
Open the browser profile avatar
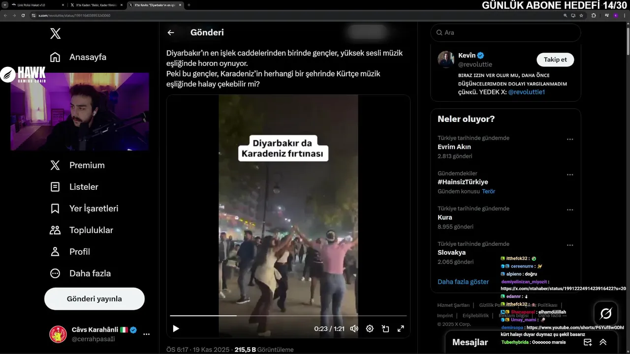click(x=615, y=15)
